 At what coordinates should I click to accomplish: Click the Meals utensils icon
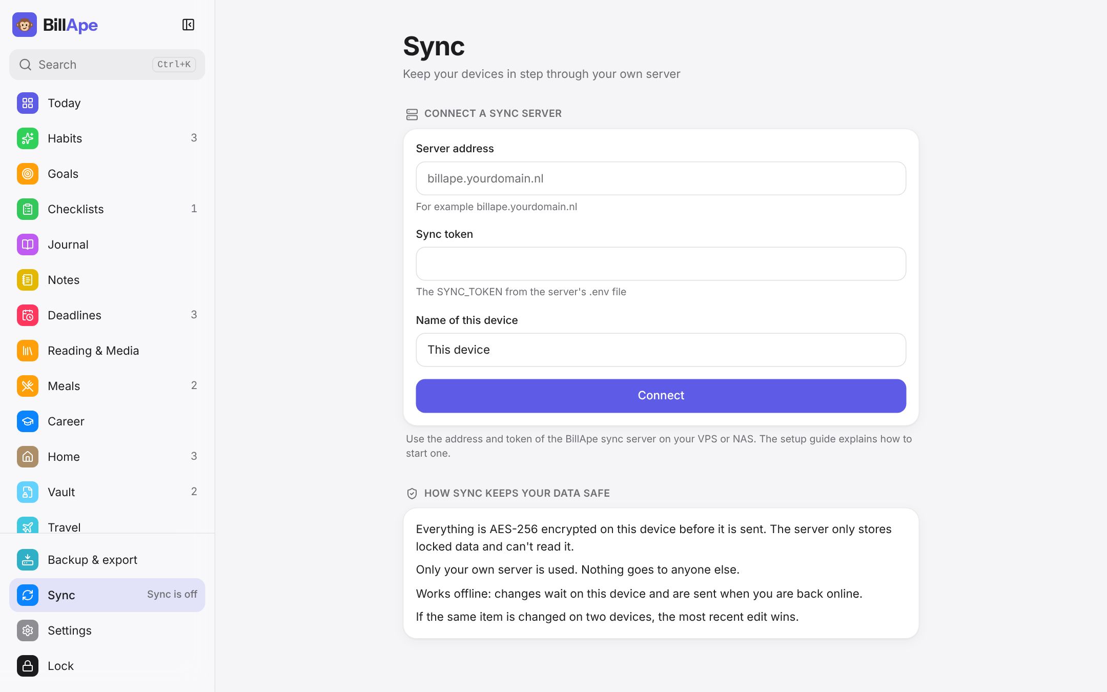(x=28, y=386)
